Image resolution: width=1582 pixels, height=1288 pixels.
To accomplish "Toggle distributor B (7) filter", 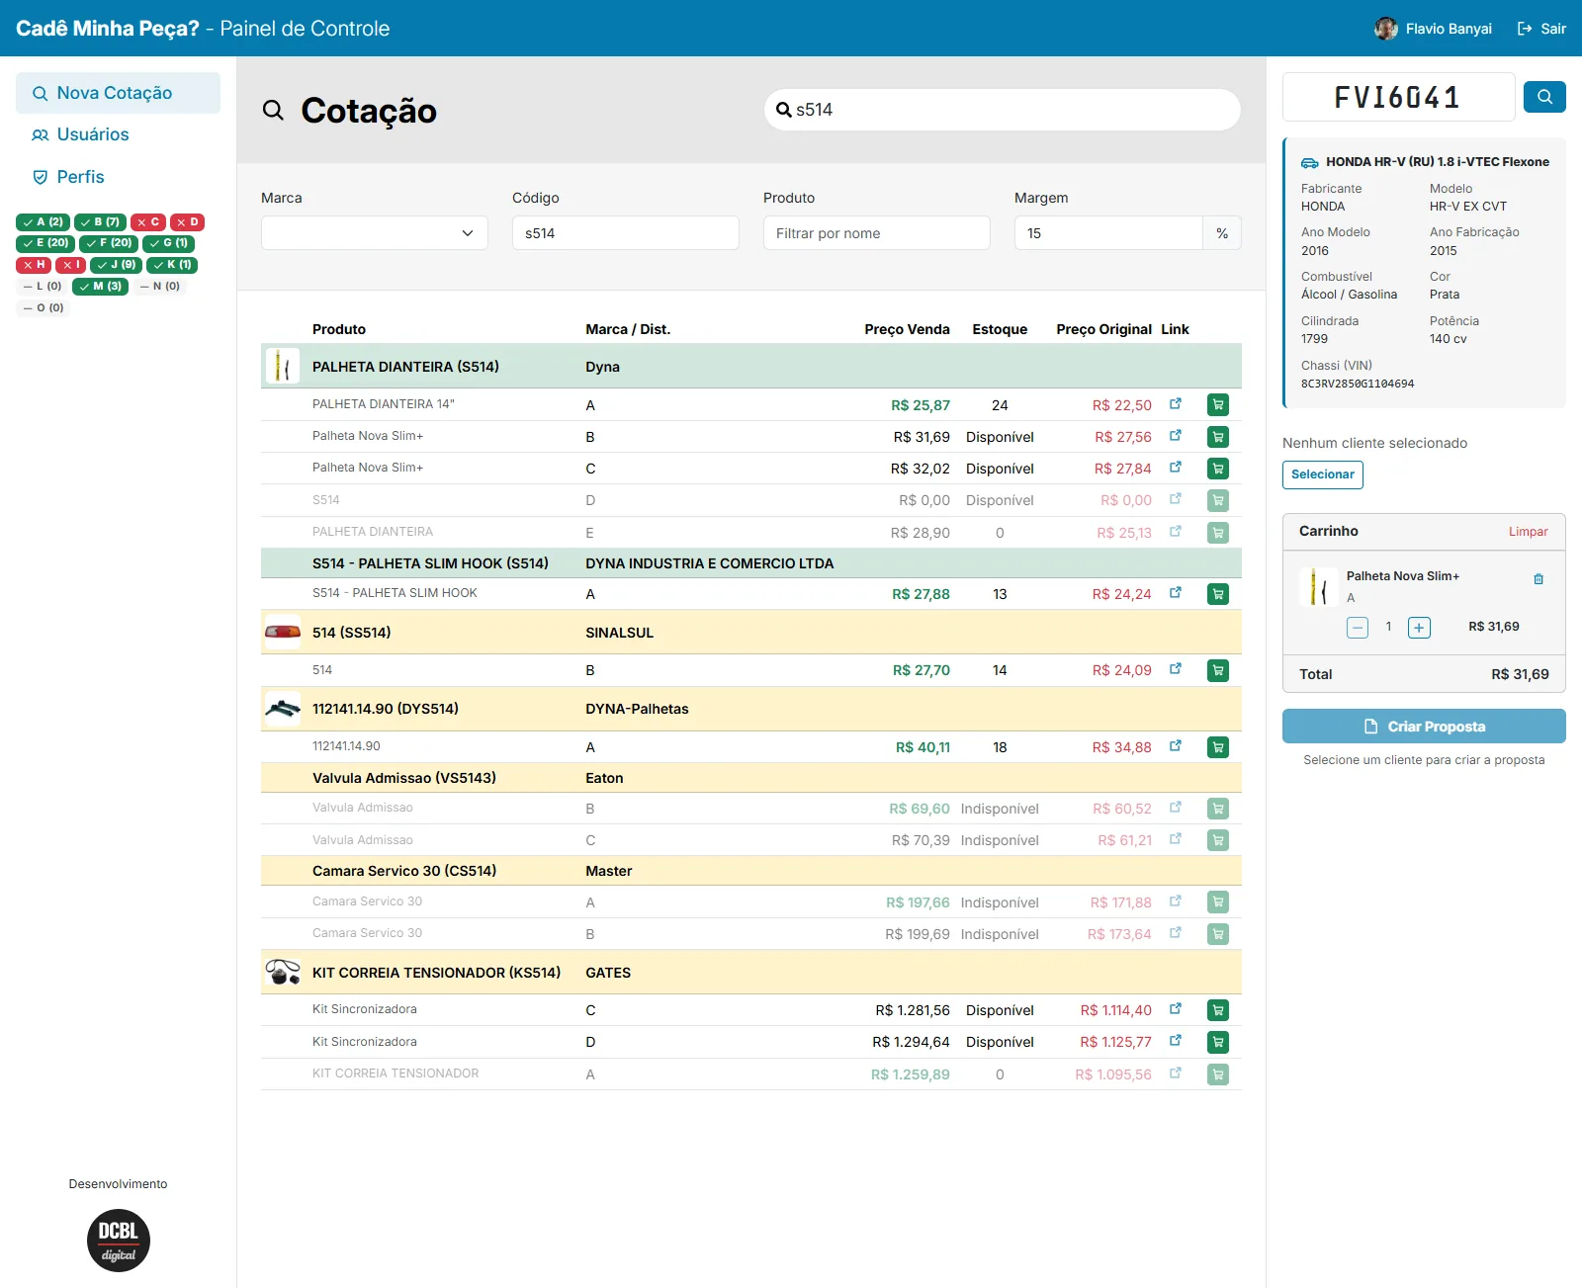I will [x=100, y=222].
